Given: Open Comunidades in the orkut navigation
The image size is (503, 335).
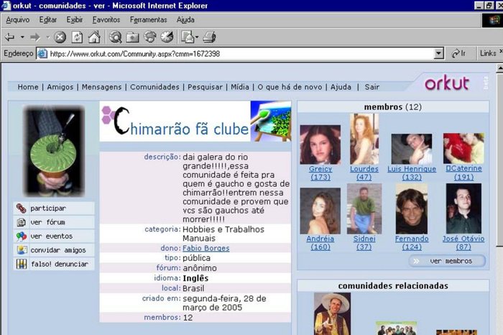Looking at the screenshot, I should tap(154, 87).
